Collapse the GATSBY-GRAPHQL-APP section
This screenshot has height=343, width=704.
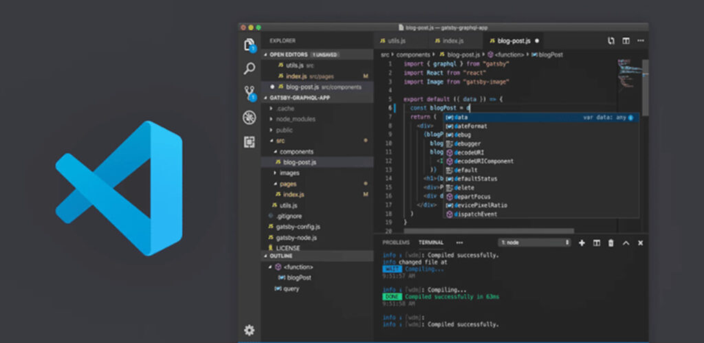click(x=265, y=98)
